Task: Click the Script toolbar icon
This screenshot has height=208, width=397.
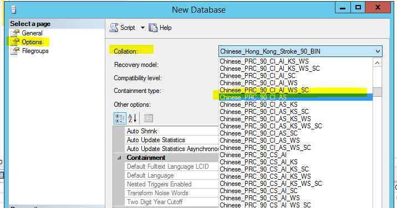Action: click(114, 28)
